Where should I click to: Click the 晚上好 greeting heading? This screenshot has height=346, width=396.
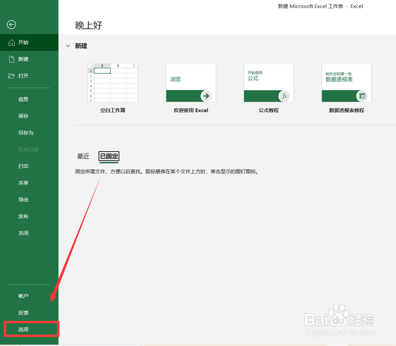tap(89, 25)
